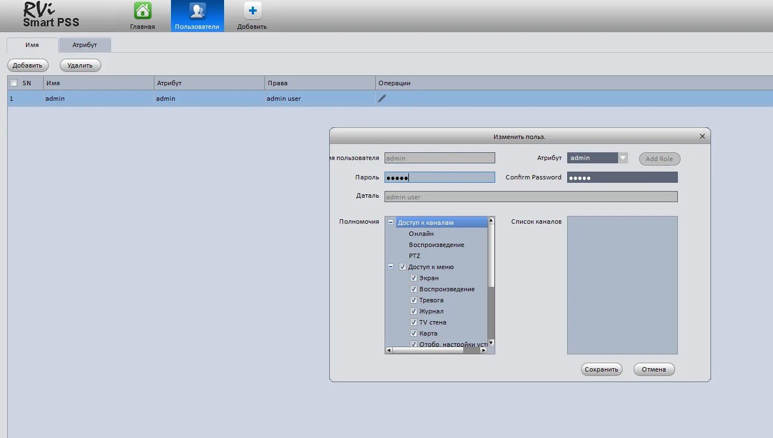The width and height of the screenshot is (773, 438).
Task: Save changes with Сохранить button
Action: [x=601, y=369]
